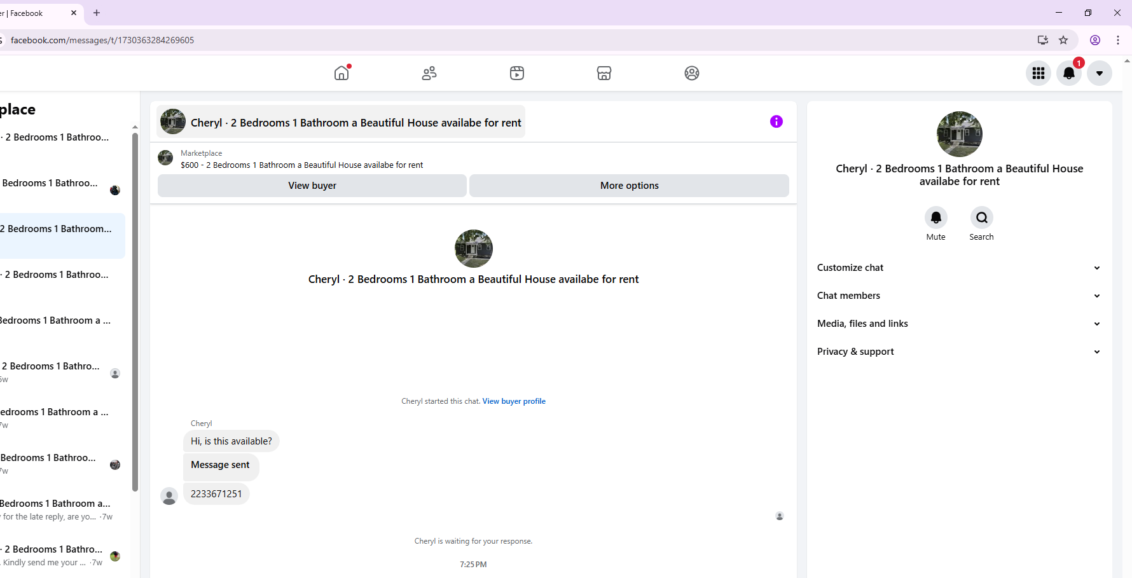Click the seen-receipt avatar under messages

click(780, 516)
